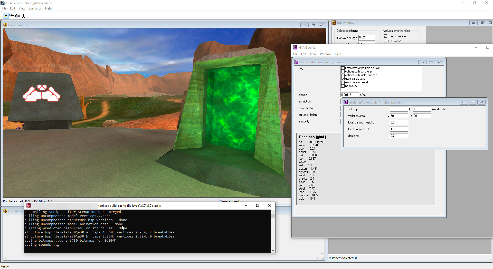Open Sapien Edit menu
The width and height of the screenshot is (493, 269).
13,8
